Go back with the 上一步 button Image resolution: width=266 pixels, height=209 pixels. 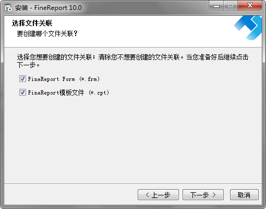tap(158, 195)
